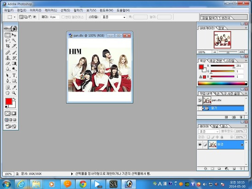Enable lock all padlock checkbox
This screenshot has width=252, height=189.
(222, 137)
